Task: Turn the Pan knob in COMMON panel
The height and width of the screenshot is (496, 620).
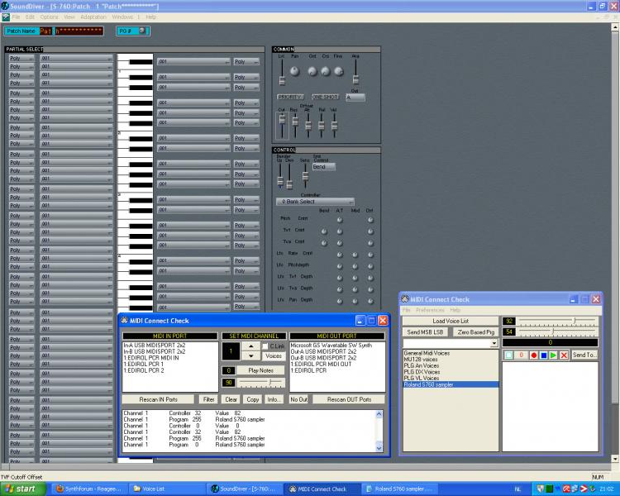Action: pyautogui.click(x=294, y=71)
